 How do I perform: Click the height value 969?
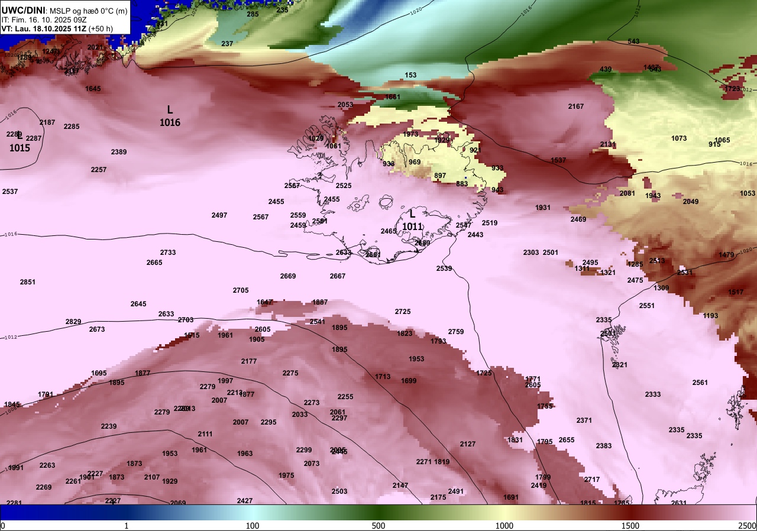[x=415, y=162]
